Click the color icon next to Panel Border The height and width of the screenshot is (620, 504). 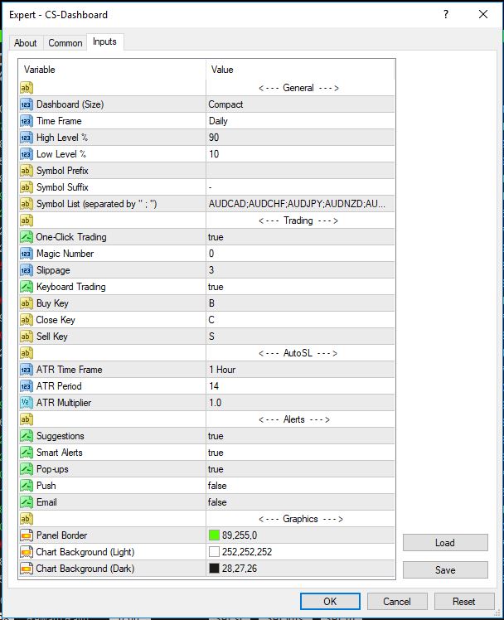click(x=26, y=535)
